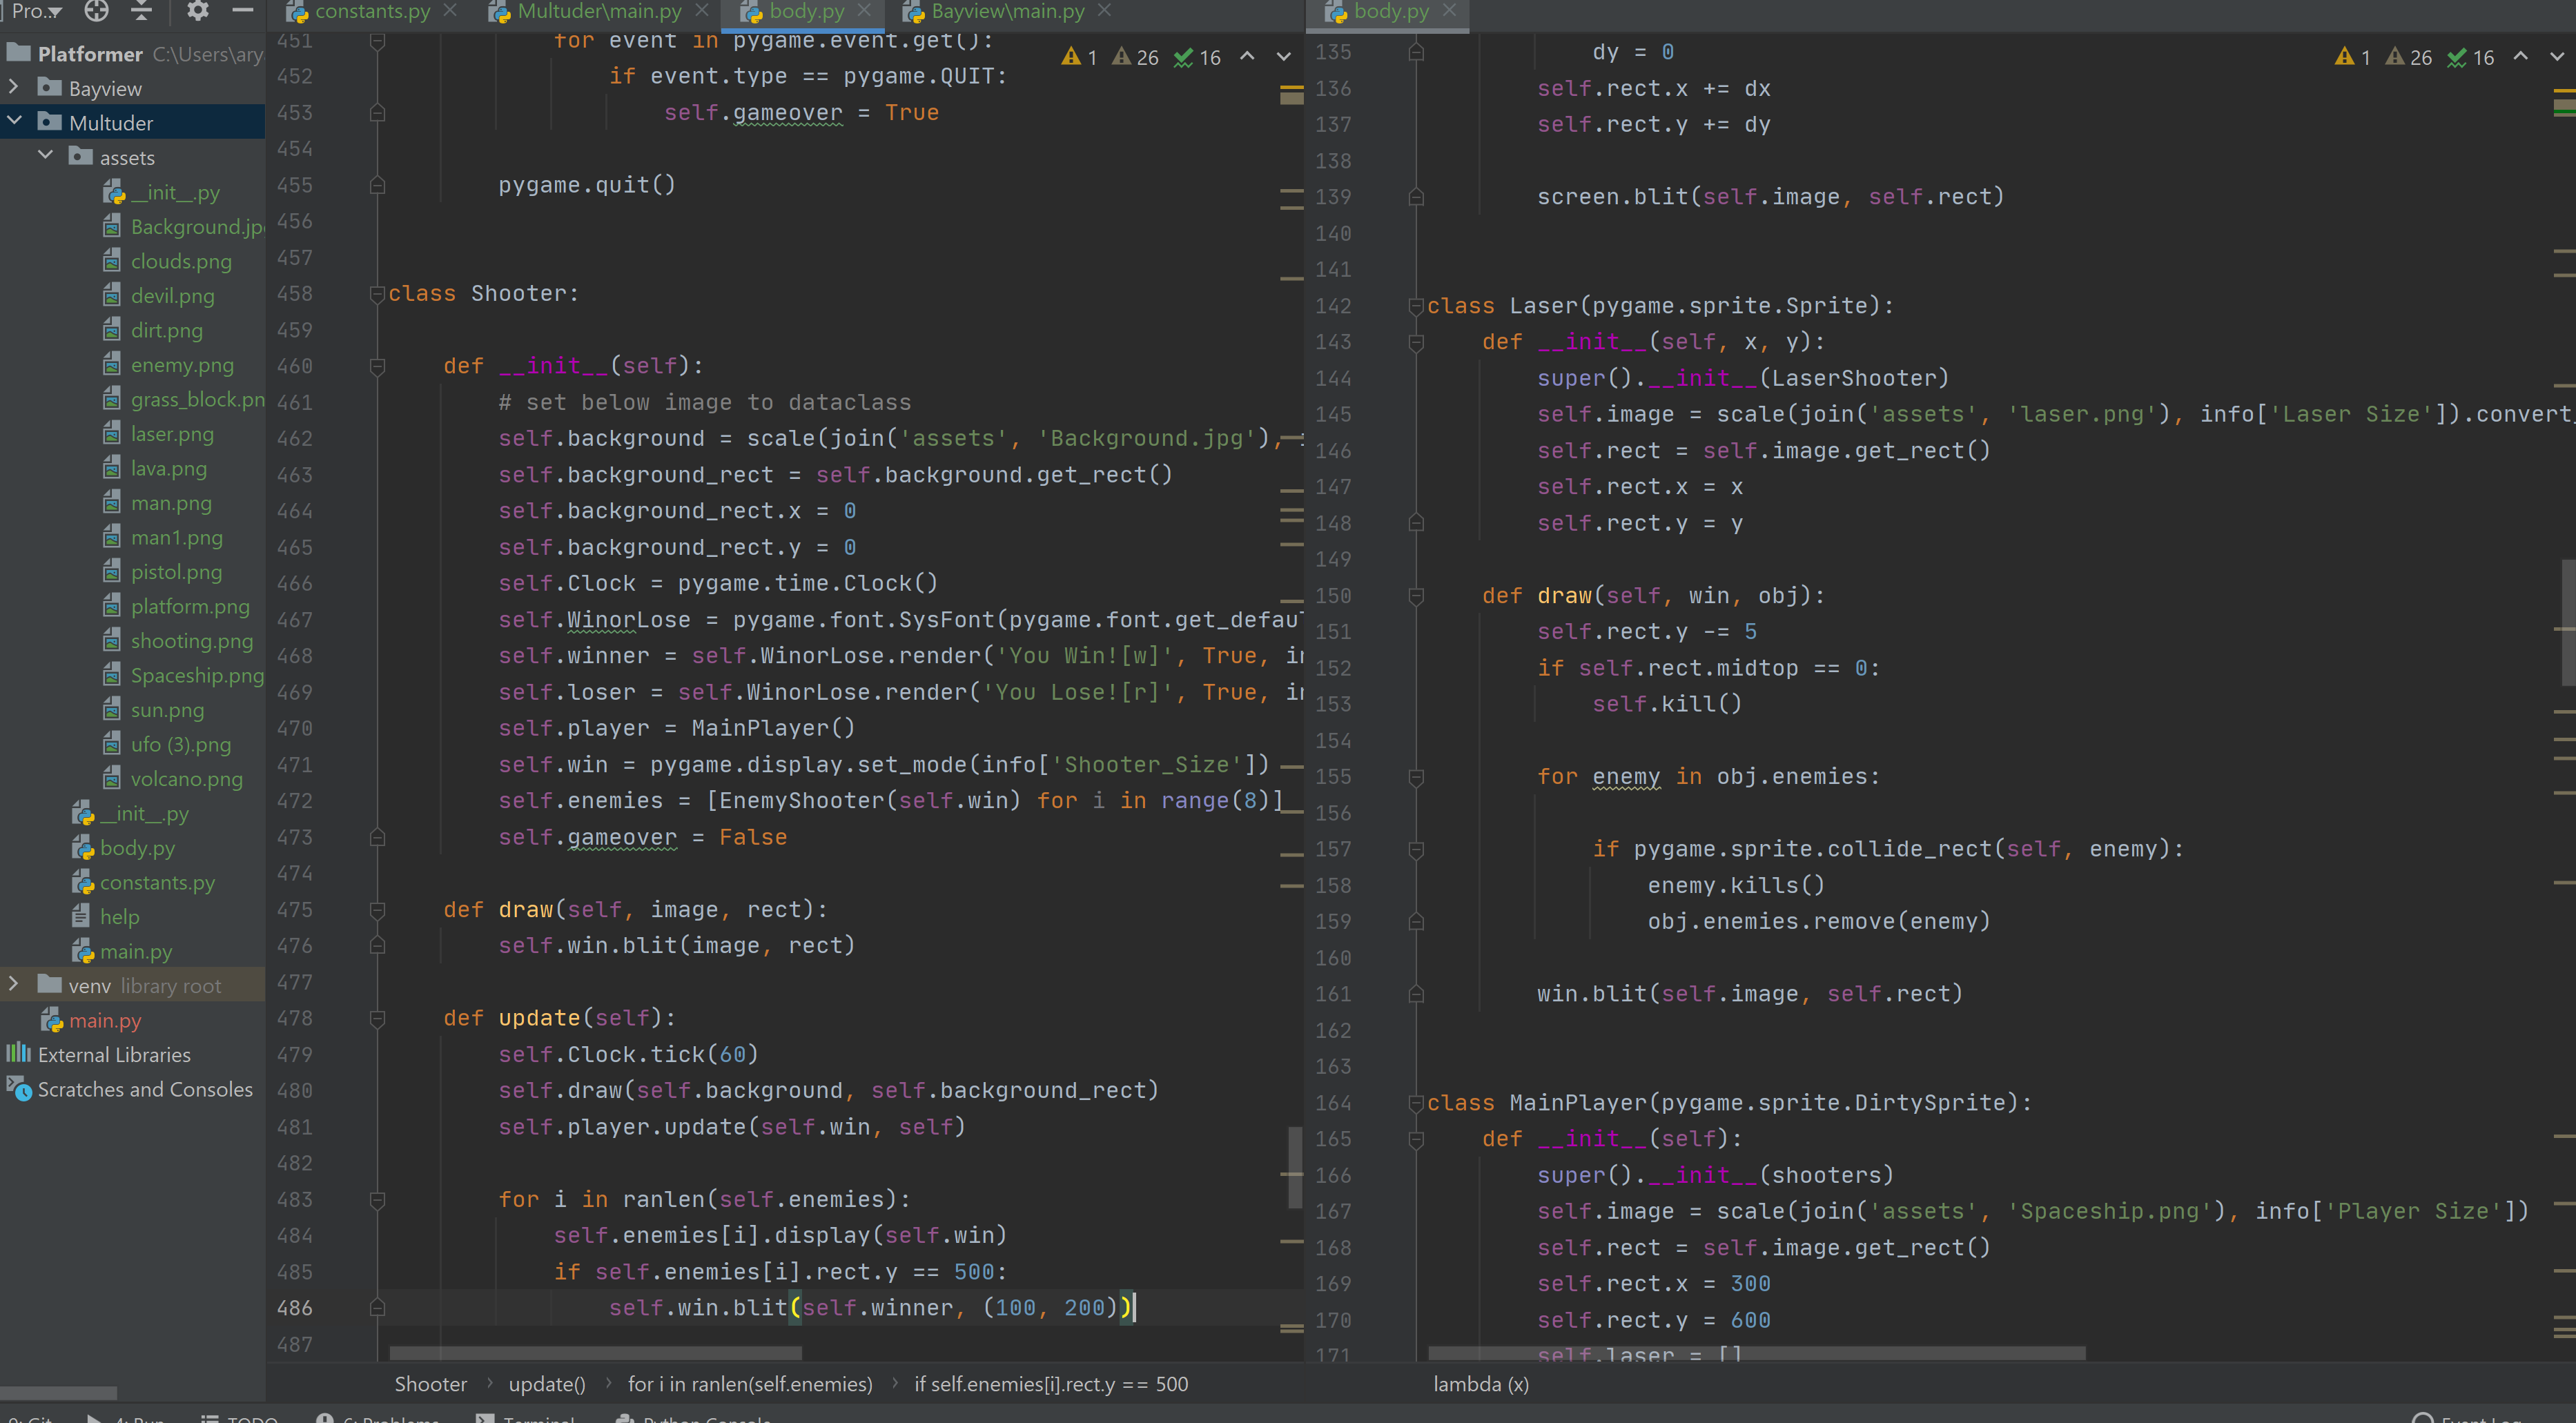Switch to the constants.py tab
Viewport: 2576px width, 1423px height.
(x=371, y=11)
